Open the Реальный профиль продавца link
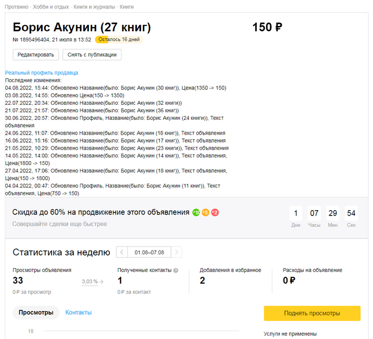Image resolution: width=373 pixels, height=339 pixels. 42,73
